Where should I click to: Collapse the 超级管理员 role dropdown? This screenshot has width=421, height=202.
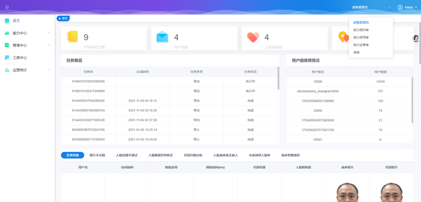389,7
